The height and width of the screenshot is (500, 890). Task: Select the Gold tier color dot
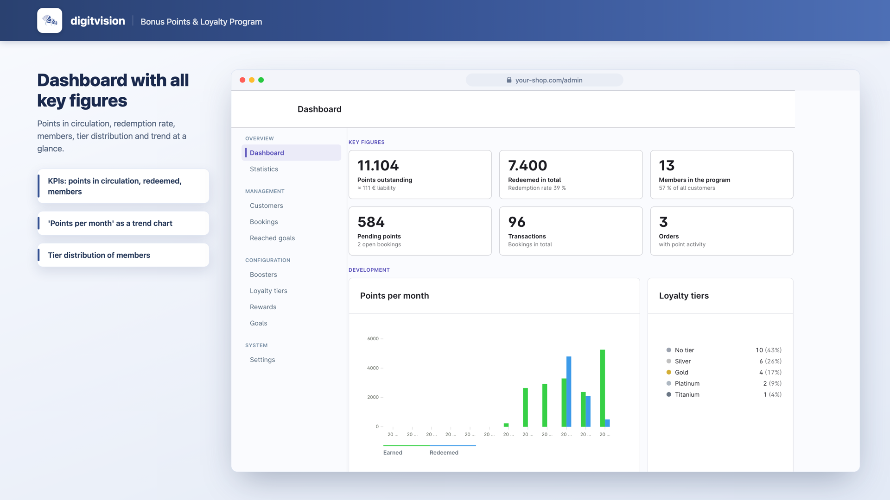668,372
